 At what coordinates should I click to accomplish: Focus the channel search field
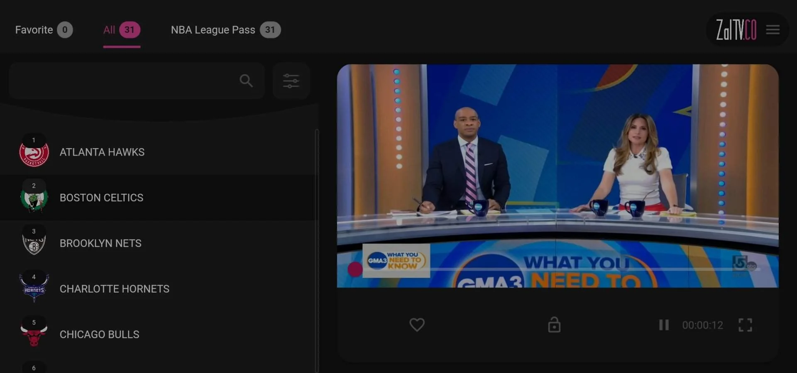[x=137, y=80]
